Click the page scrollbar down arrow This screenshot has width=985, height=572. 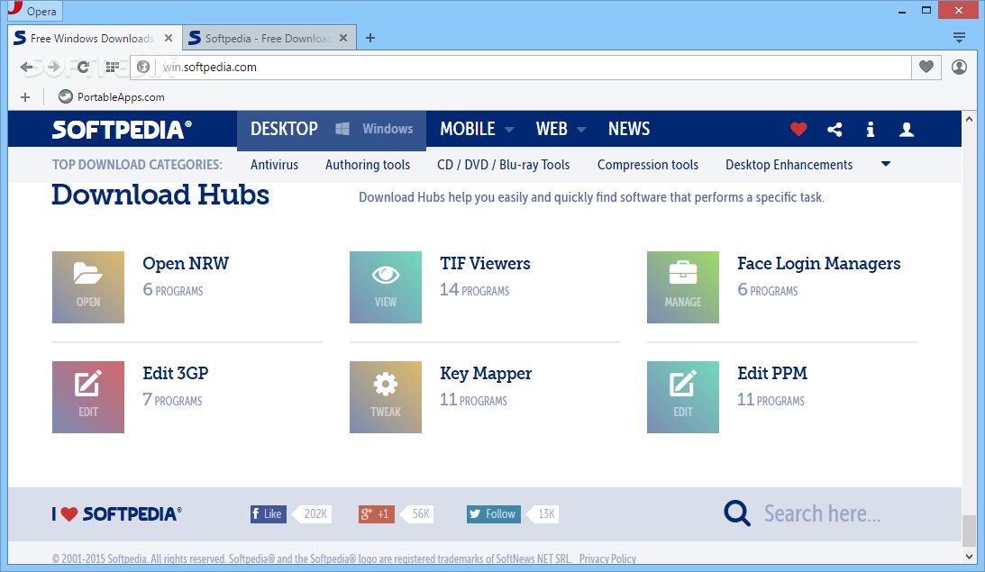970,557
